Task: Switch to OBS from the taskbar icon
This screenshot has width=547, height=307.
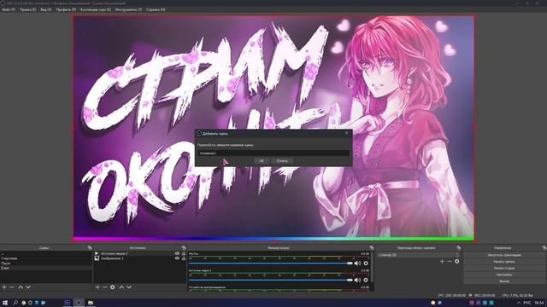Action: coord(79,303)
